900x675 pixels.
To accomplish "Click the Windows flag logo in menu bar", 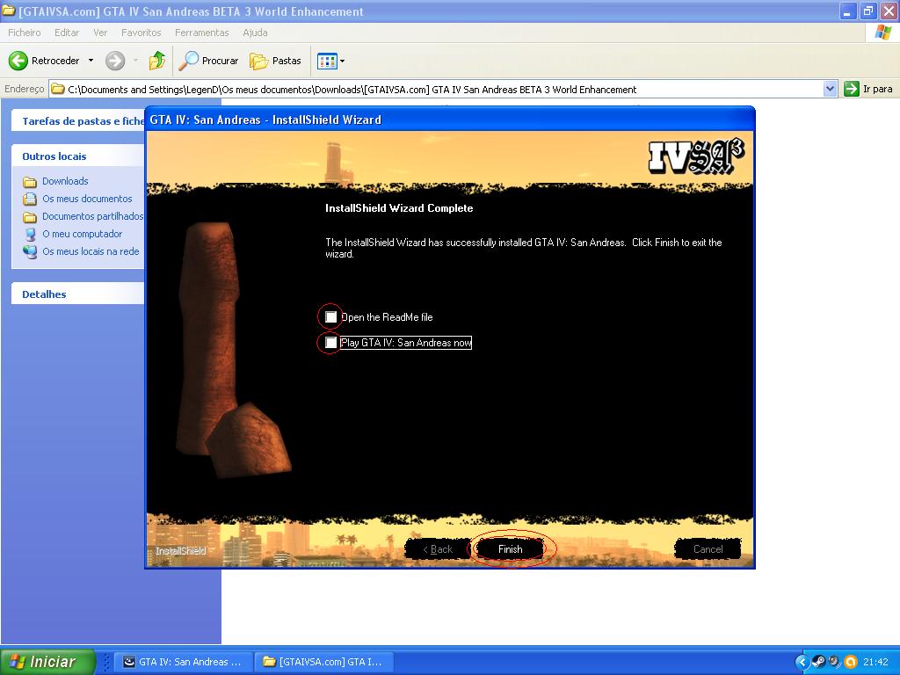I will [882, 33].
